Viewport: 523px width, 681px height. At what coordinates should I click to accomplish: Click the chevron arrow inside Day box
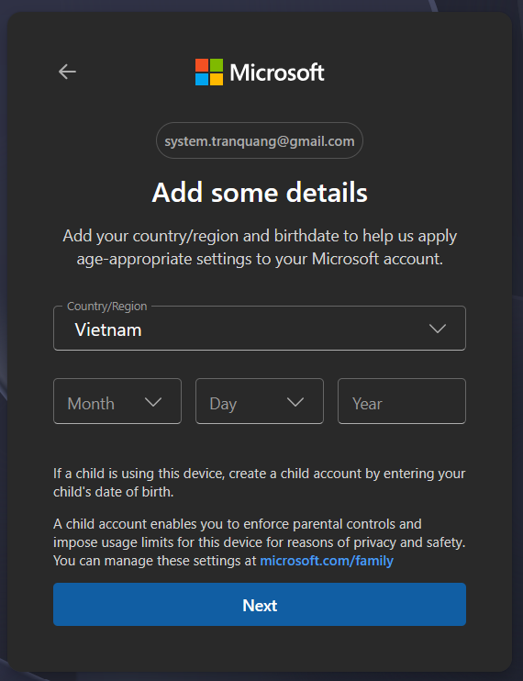coord(295,402)
